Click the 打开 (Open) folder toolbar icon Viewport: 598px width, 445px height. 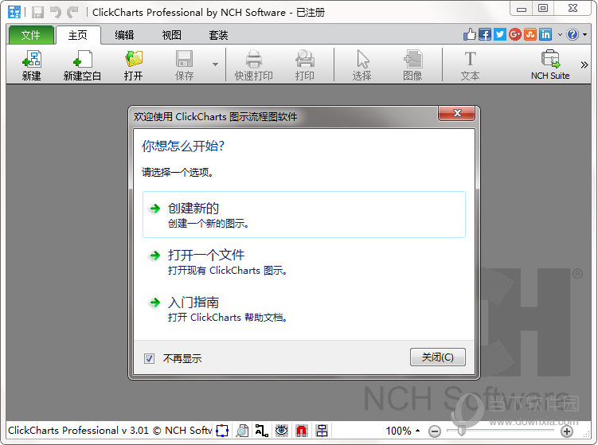coord(133,64)
